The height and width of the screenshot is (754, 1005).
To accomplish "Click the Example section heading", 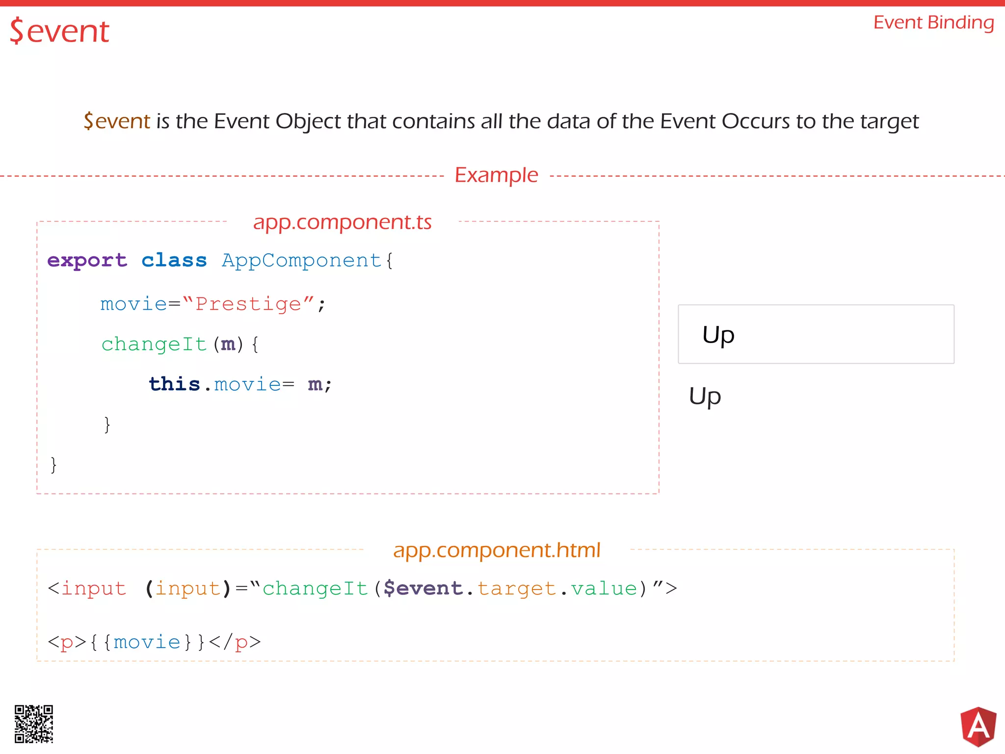I will [x=496, y=175].
